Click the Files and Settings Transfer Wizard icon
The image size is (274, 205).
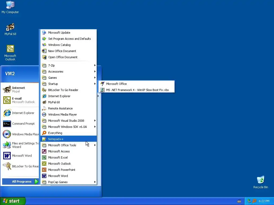pos(7,145)
